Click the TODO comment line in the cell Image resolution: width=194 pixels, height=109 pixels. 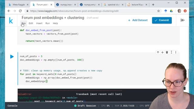[61, 71]
